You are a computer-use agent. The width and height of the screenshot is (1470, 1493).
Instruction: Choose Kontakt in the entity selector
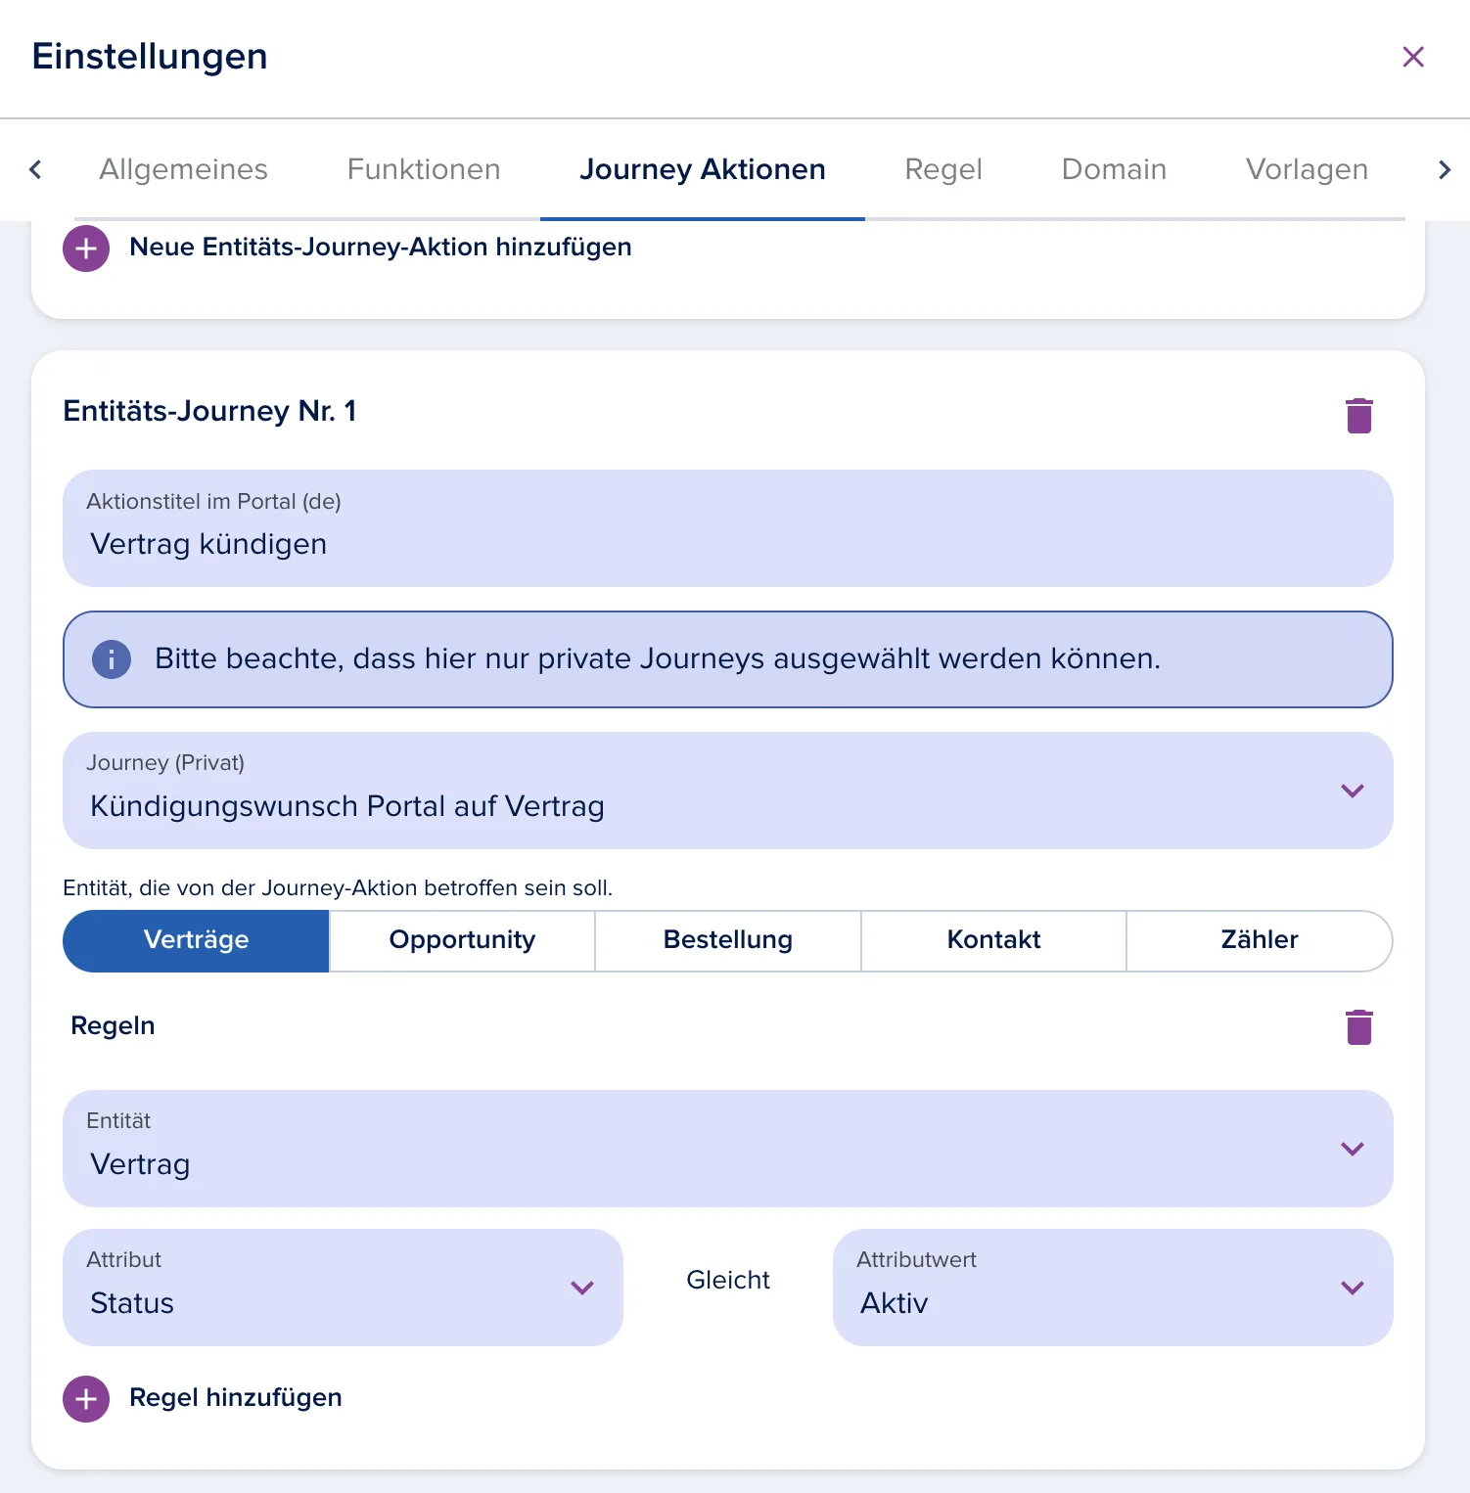[993, 940]
